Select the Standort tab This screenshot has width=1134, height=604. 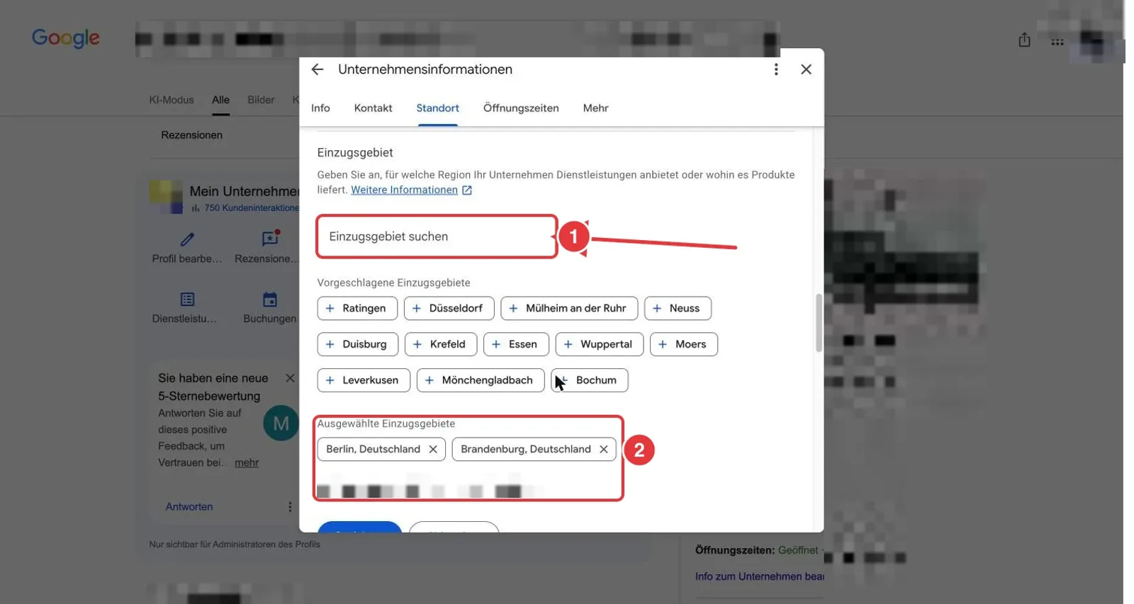(x=437, y=108)
